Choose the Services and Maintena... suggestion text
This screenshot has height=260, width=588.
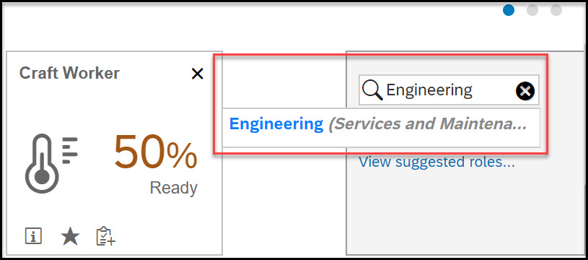point(428,123)
